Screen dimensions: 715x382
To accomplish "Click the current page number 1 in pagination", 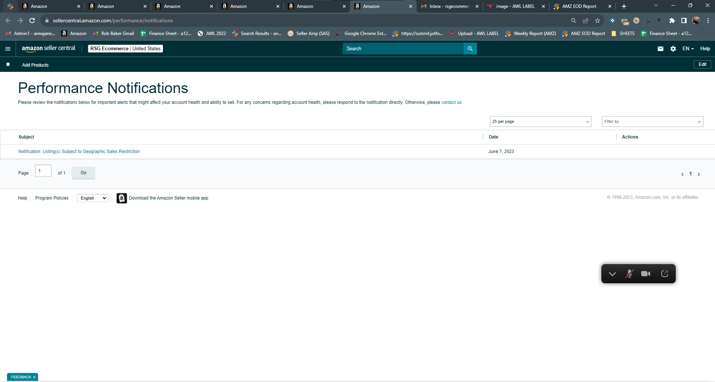I will (x=690, y=174).
